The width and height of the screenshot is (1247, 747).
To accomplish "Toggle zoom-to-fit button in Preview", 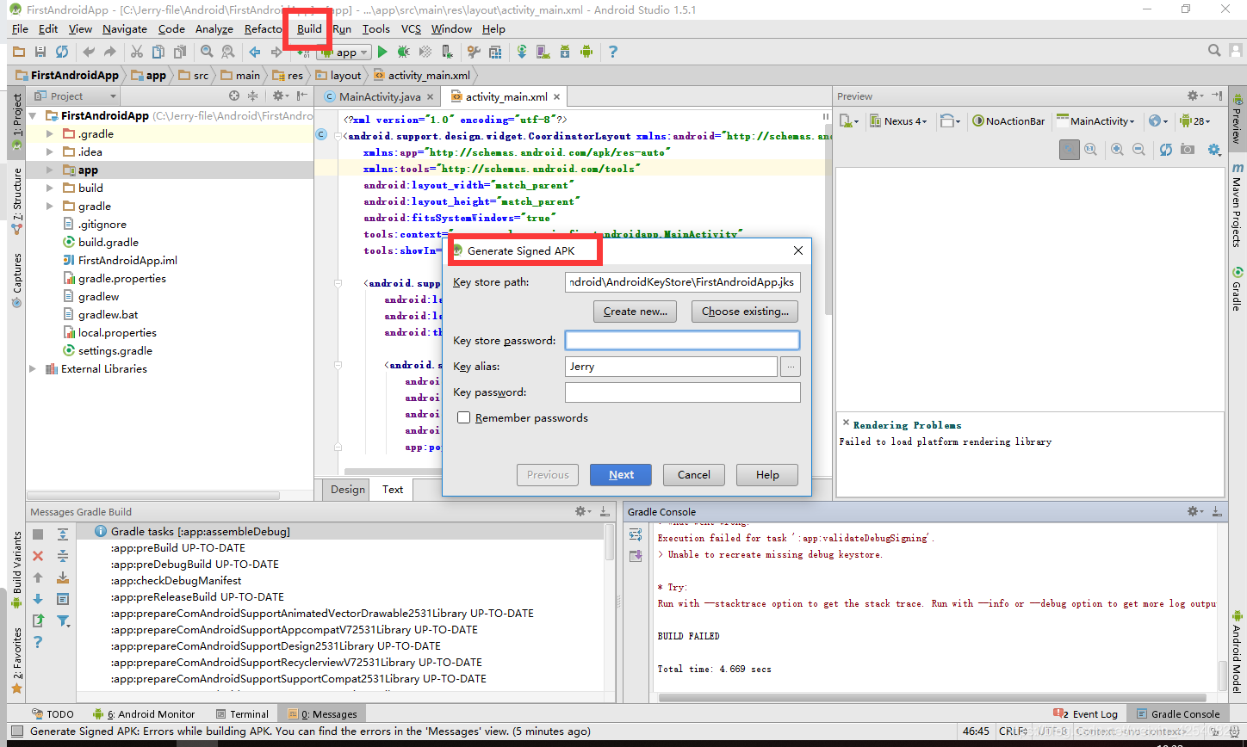I will [1069, 150].
